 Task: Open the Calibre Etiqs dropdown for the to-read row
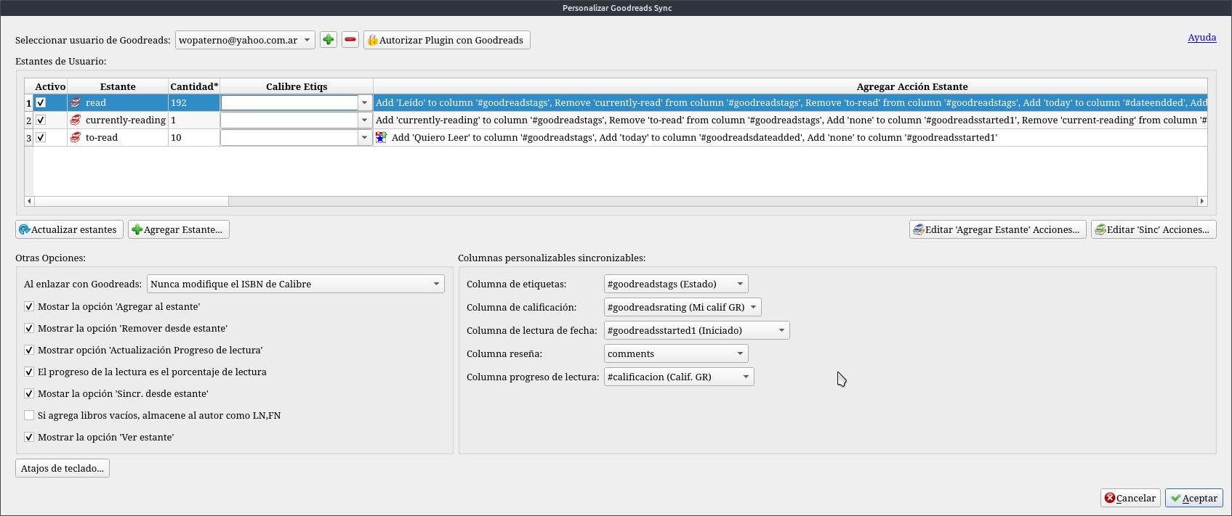pos(365,137)
